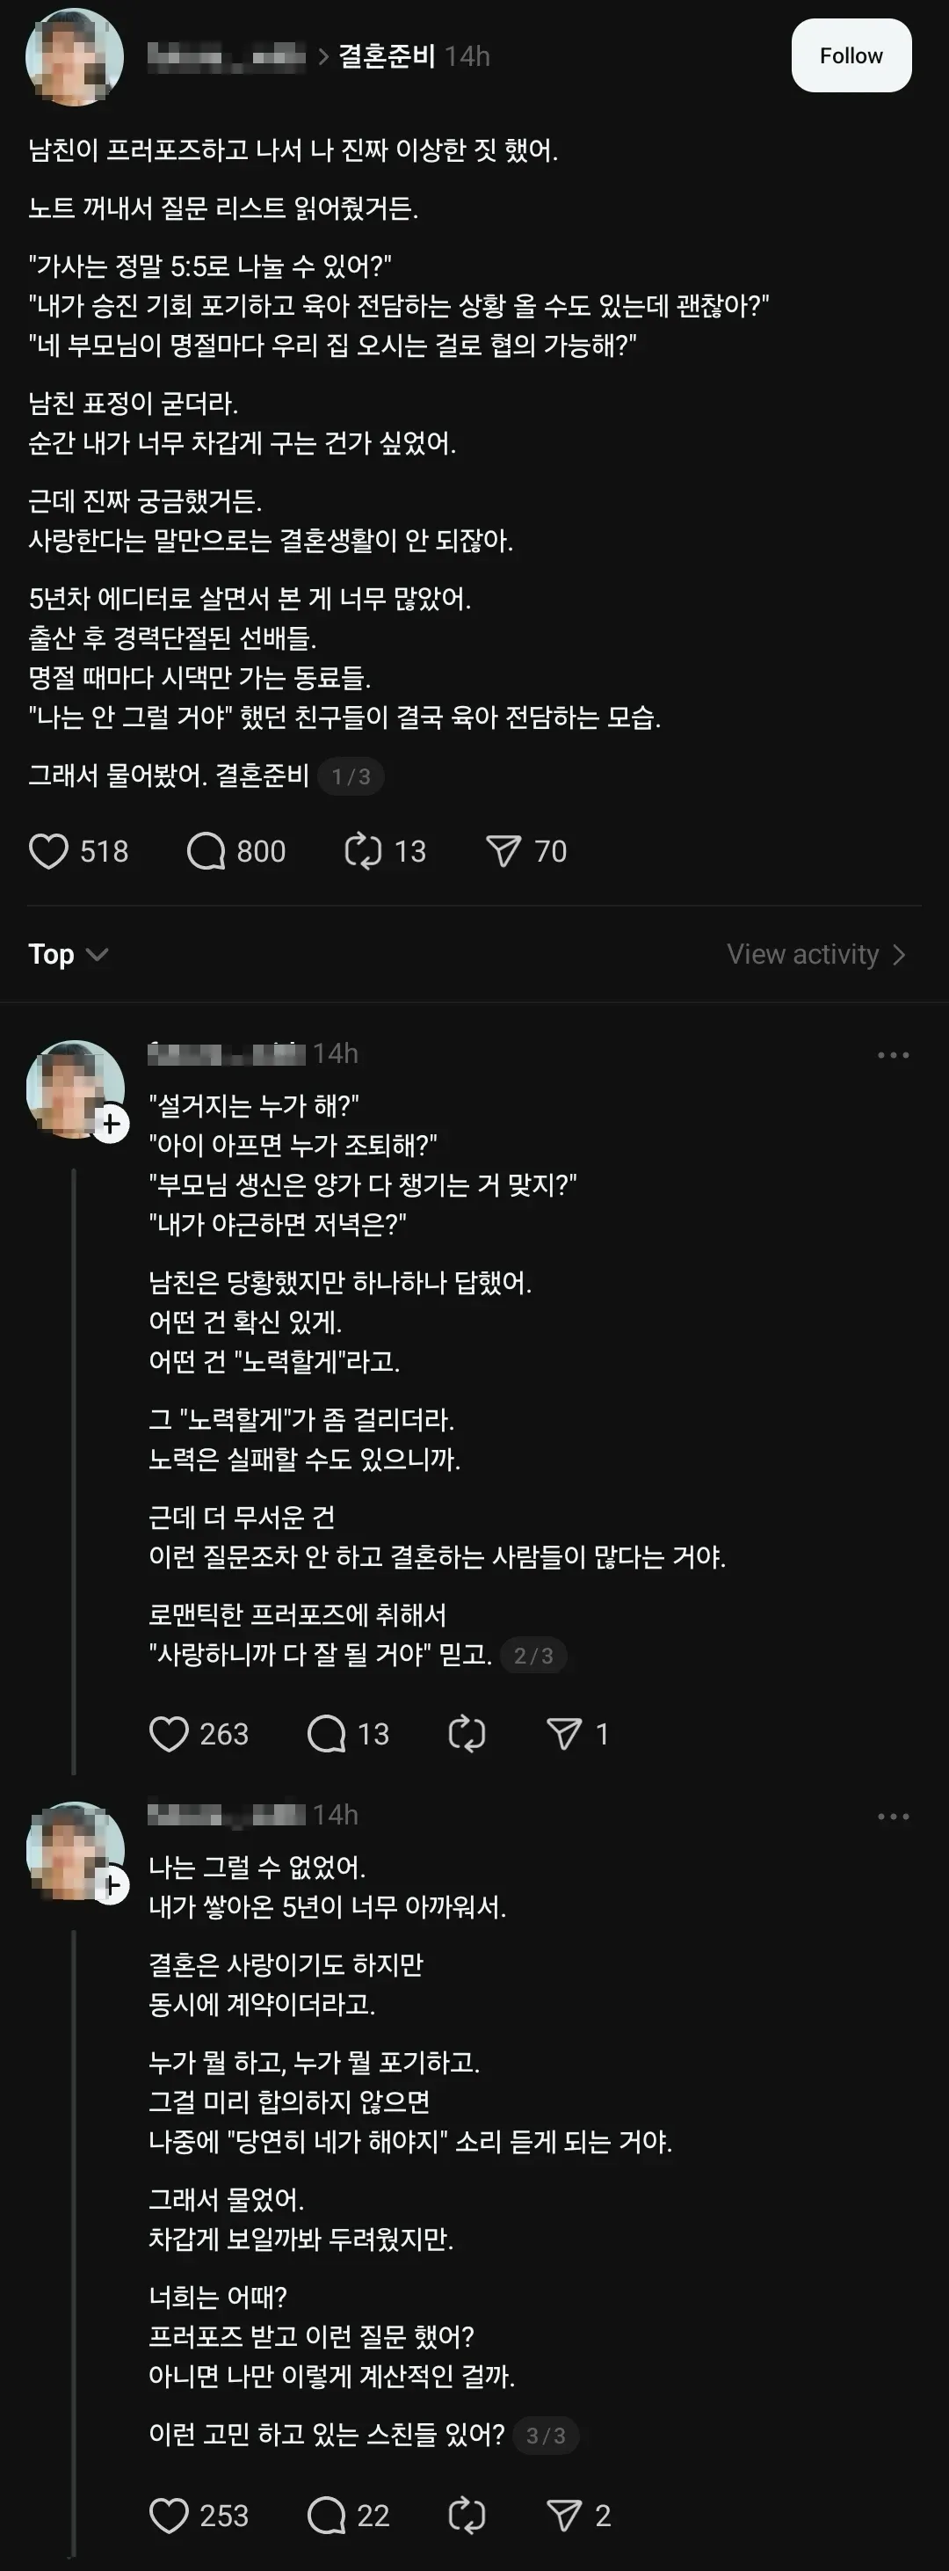Like the 2/3 reply with 263 likes

pos(169,1734)
